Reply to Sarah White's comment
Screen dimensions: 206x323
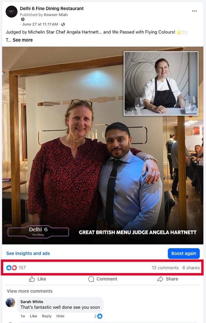tap(47, 316)
